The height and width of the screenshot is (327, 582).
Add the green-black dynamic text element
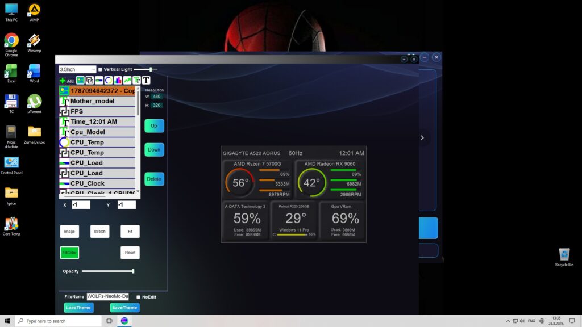point(136,81)
